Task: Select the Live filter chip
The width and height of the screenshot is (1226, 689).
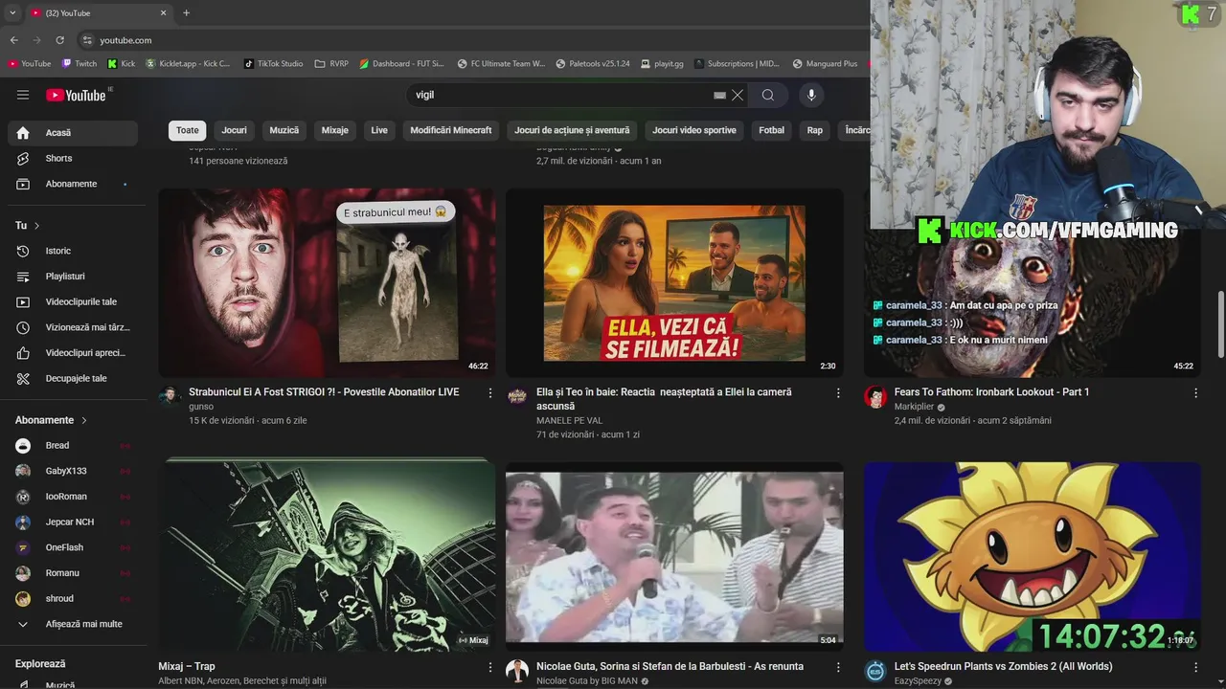Action: pyautogui.click(x=379, y=130)
